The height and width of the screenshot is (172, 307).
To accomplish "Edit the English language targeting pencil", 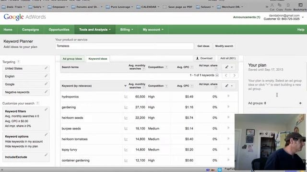I will pos(46,76).
